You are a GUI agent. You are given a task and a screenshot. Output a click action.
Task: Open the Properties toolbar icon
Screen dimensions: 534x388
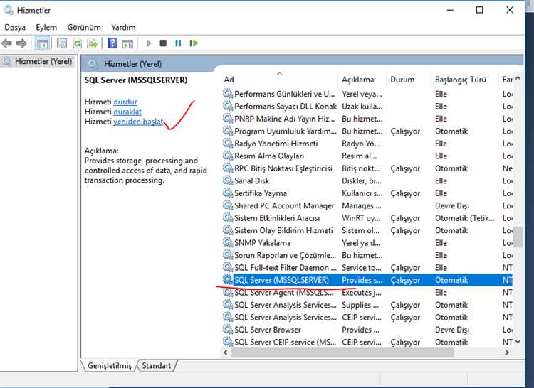point(62,43)
